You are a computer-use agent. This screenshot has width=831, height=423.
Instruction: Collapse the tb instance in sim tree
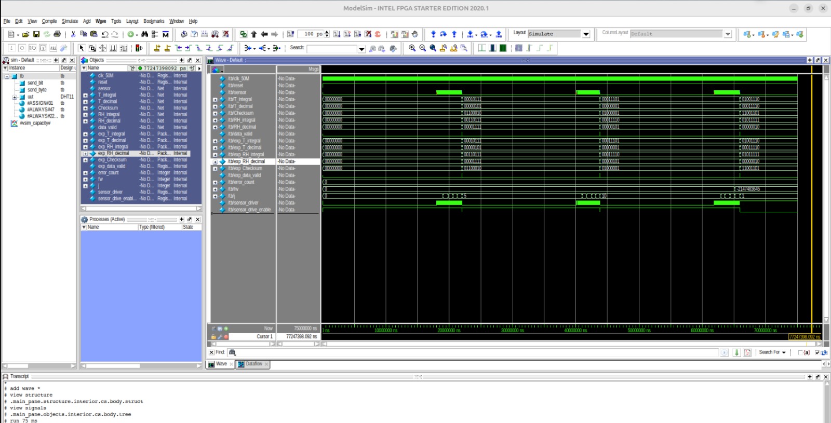(7, 76)
